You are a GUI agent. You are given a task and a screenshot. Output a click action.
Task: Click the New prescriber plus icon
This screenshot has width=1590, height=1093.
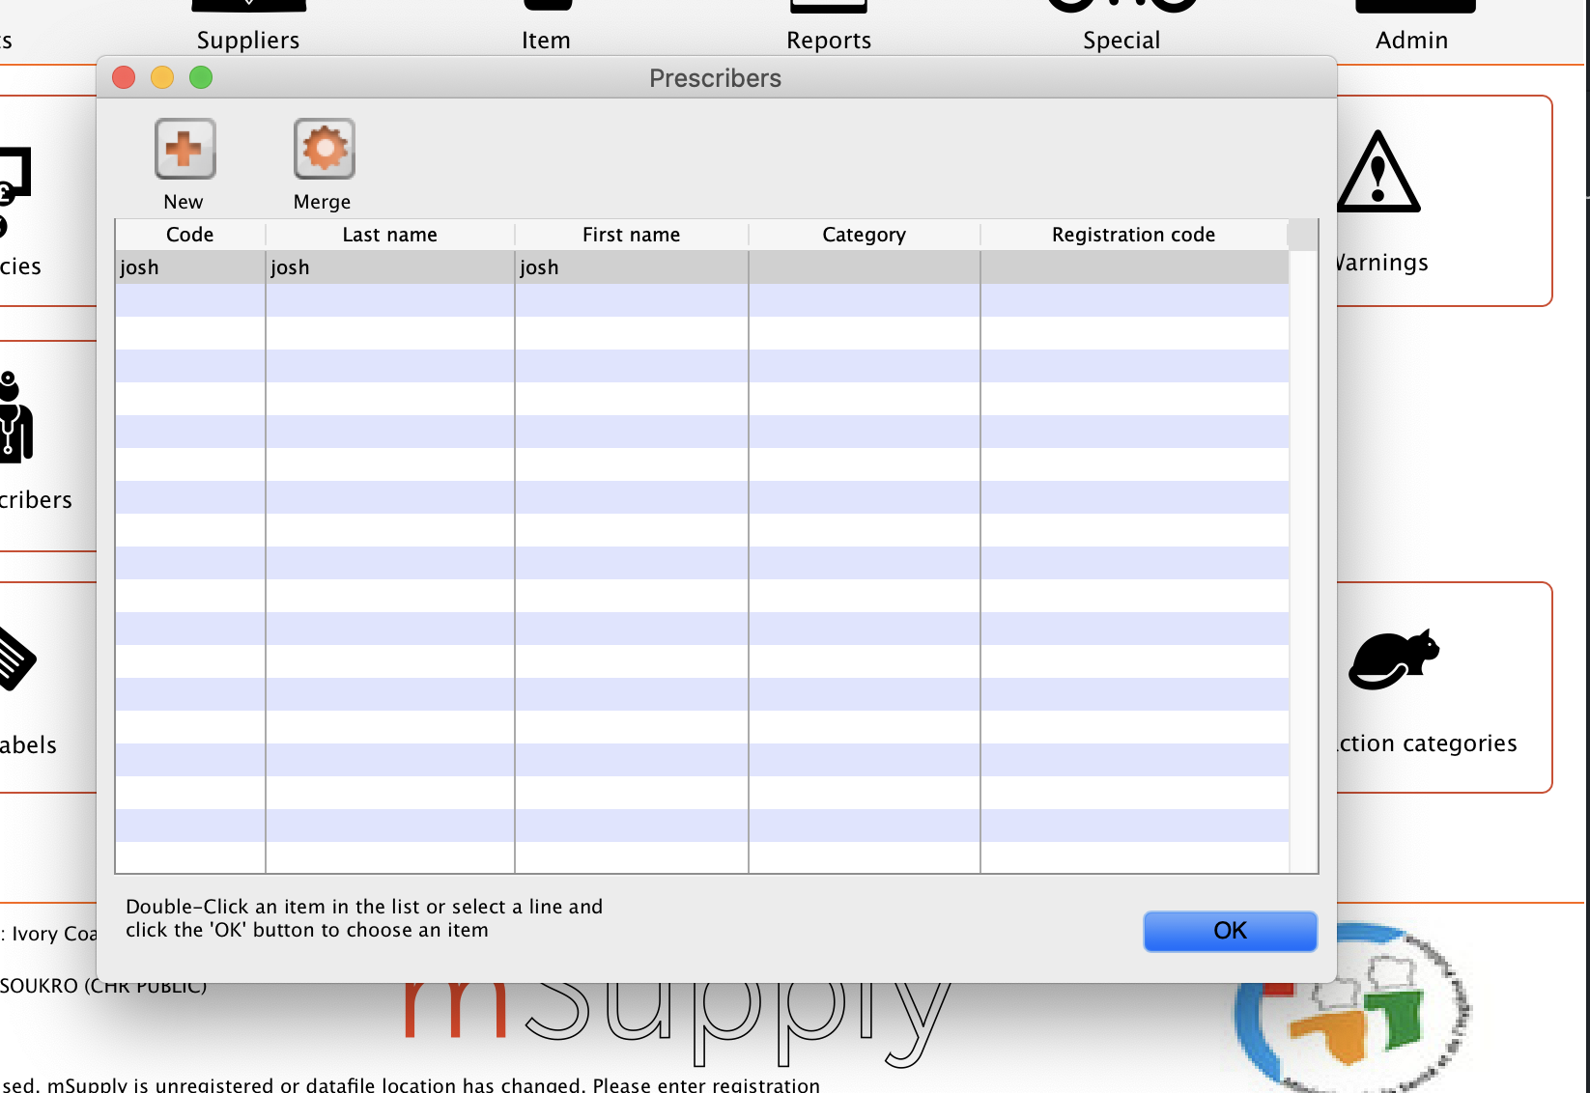click(x=184, y=150)
